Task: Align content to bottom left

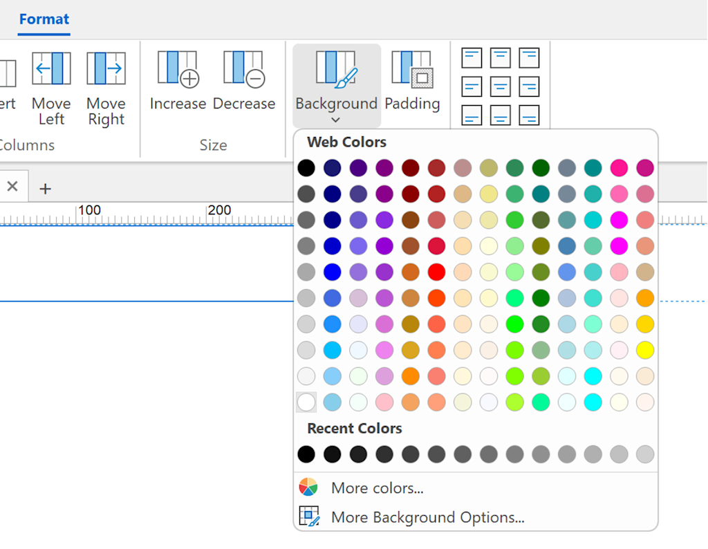Action: point(472,115)
